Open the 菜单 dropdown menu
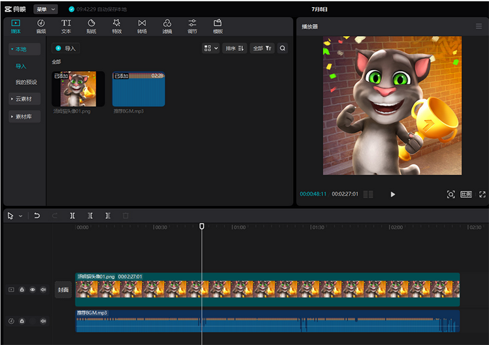 46,9
